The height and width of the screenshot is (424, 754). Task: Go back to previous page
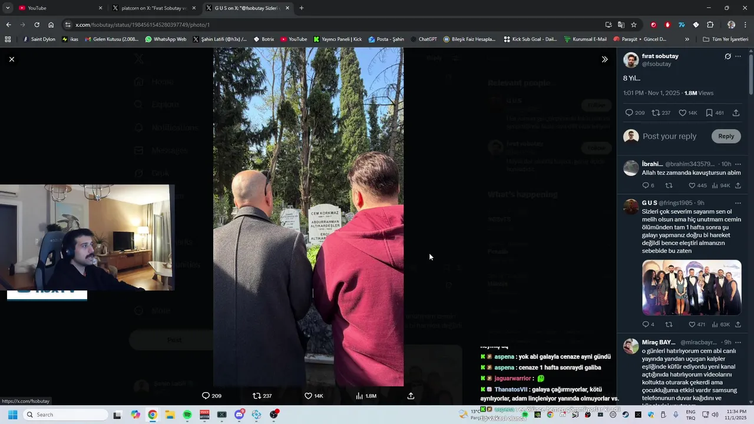8,25
